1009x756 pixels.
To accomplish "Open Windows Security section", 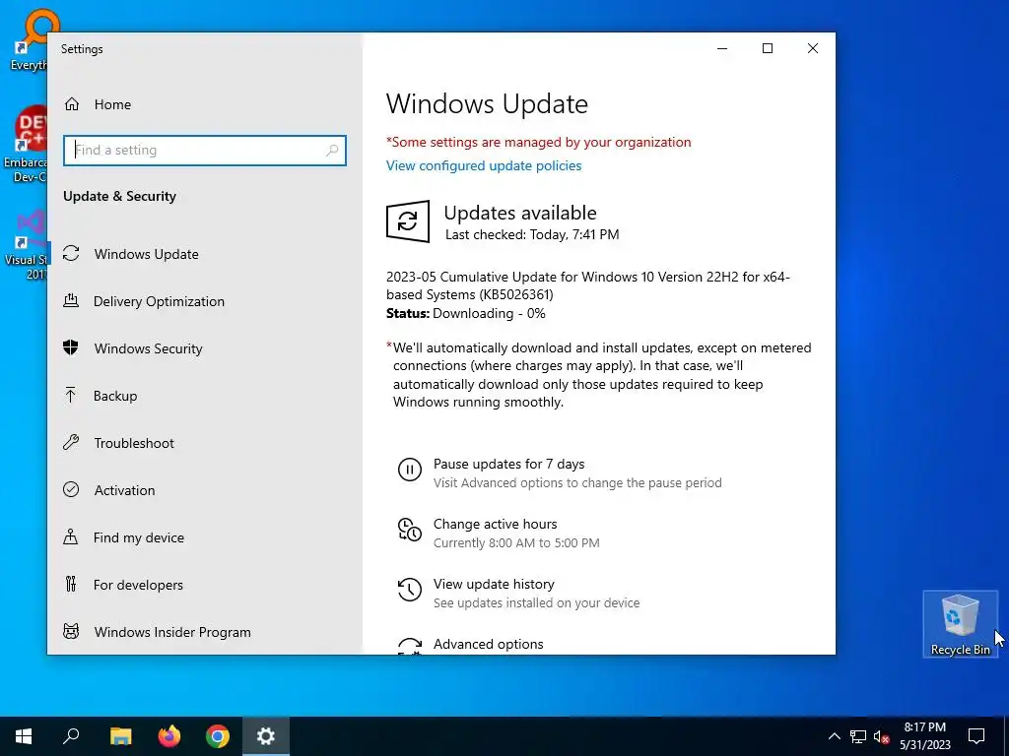I will point(205,348).
